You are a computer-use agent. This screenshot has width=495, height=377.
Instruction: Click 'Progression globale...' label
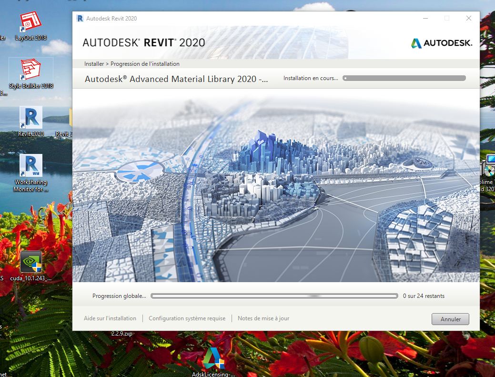coord(119,296)
